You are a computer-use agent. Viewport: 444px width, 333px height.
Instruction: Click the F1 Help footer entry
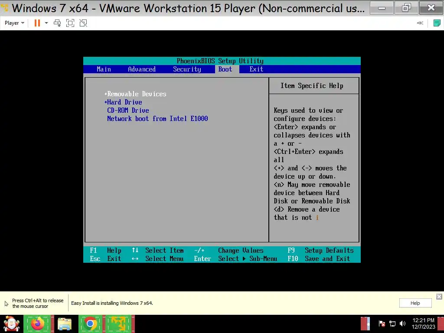coord(105,251)
